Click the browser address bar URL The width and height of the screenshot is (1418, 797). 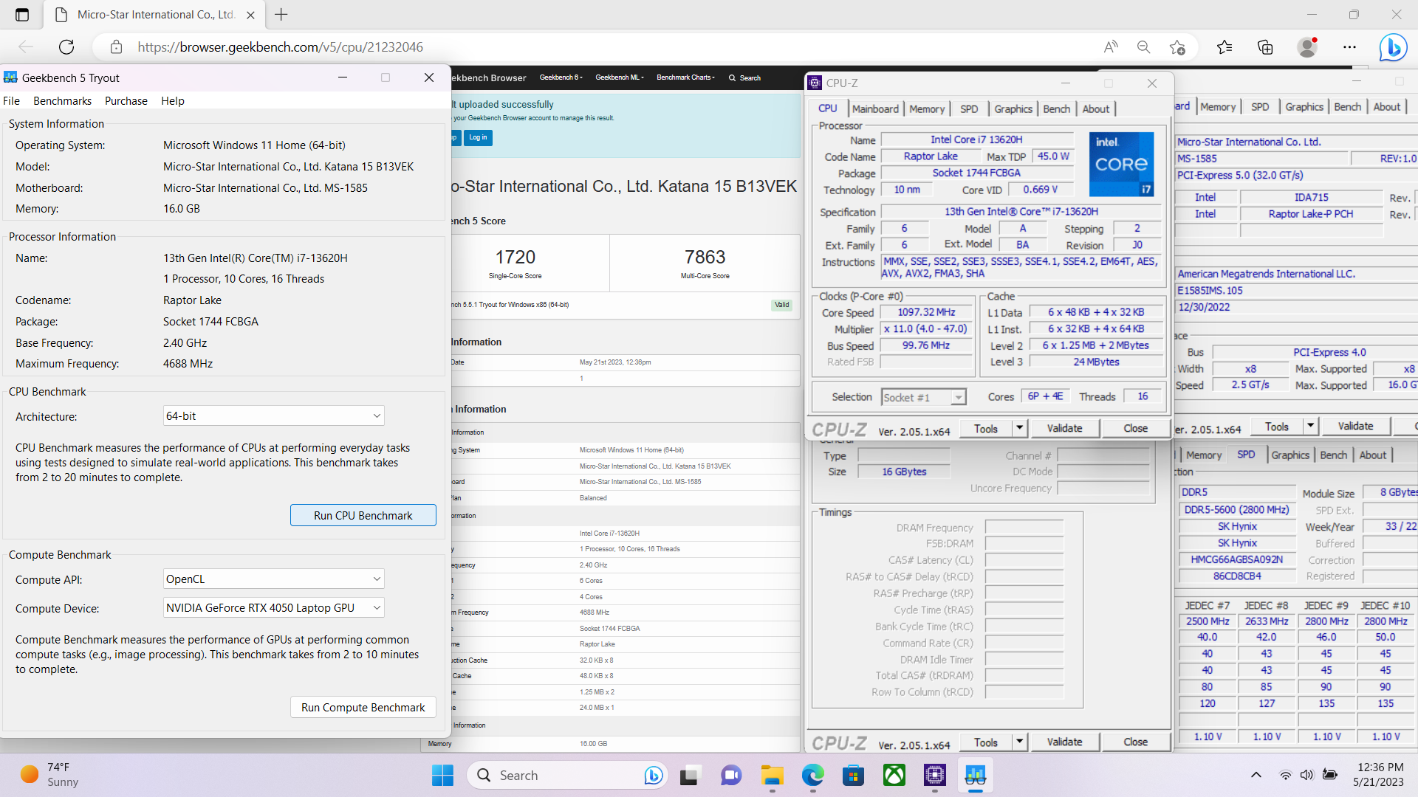[x=280, y=47]
